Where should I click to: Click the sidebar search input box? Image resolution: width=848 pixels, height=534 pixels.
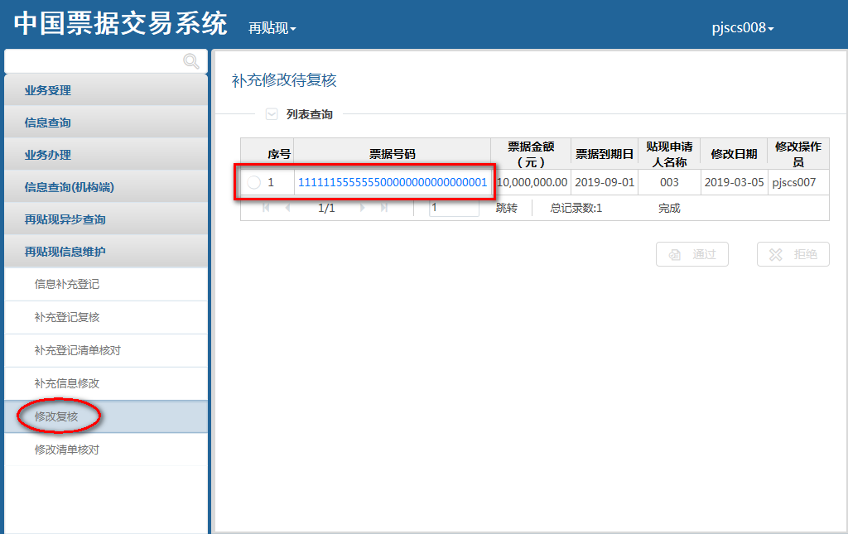tap(106, 61)
